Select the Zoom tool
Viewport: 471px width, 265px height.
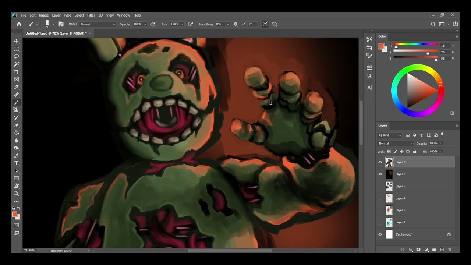(x=17, y=194)
